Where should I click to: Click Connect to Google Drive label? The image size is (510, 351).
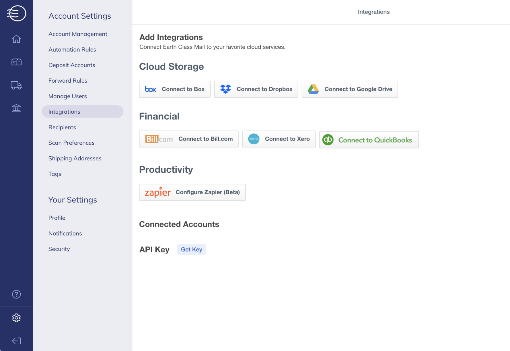click(x=358, y=89)
